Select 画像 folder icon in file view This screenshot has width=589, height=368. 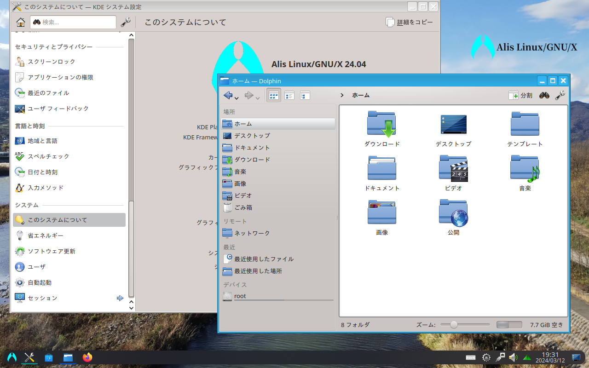tap(382, 213)
